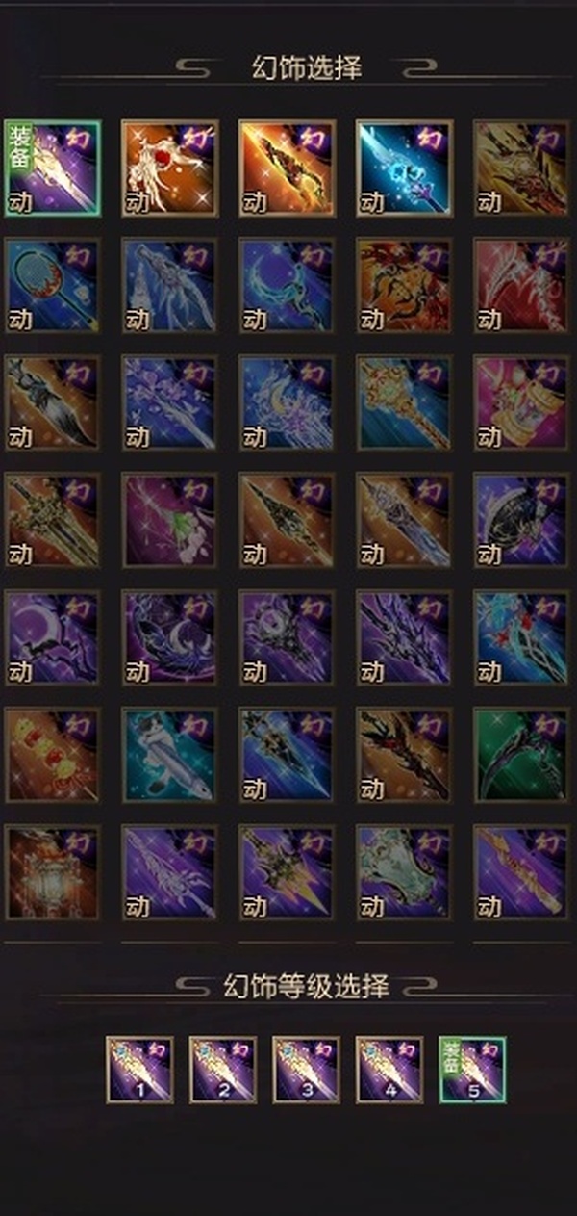Select the black ink brush skin

pyautogui.click(x=53, y=402)
